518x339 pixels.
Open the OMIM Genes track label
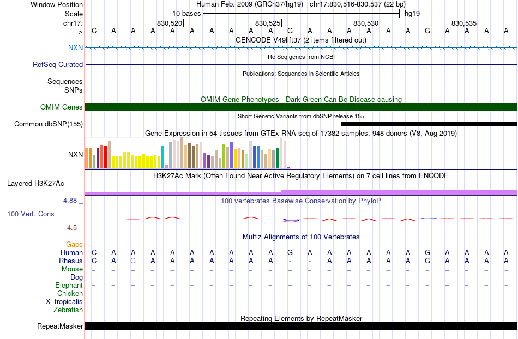61,107
